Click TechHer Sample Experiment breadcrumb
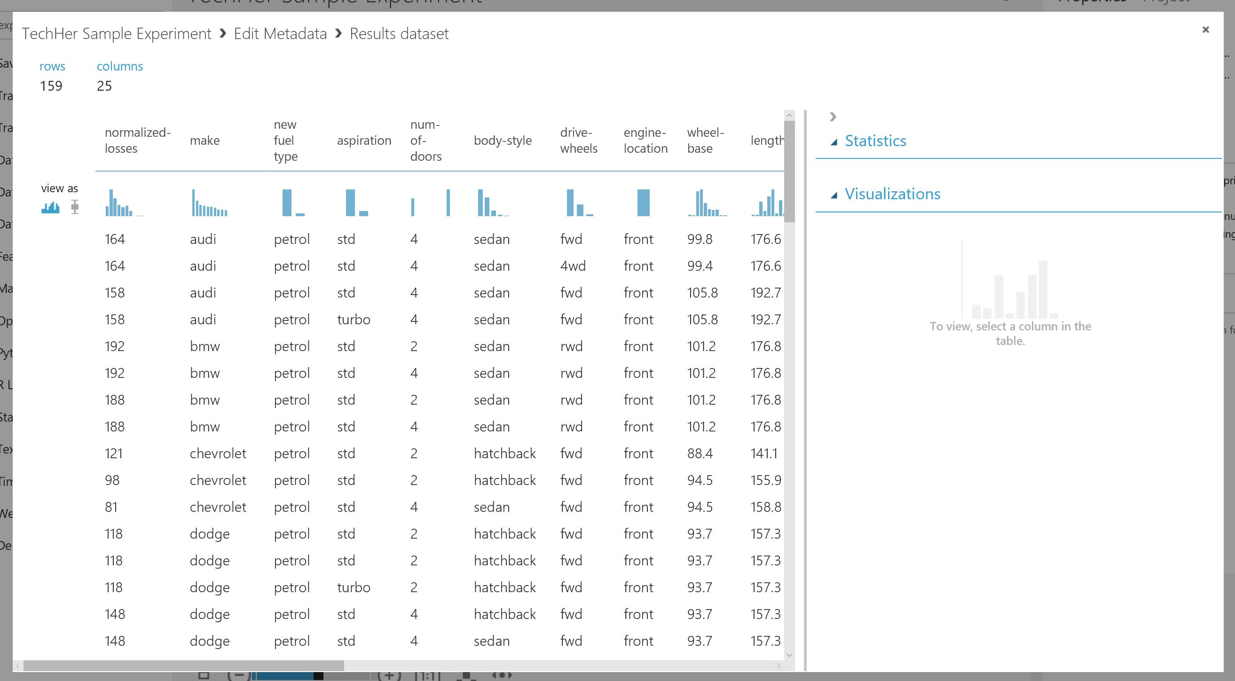The width and height of the screenshot is (1235, 681). (x=117, y=34)
